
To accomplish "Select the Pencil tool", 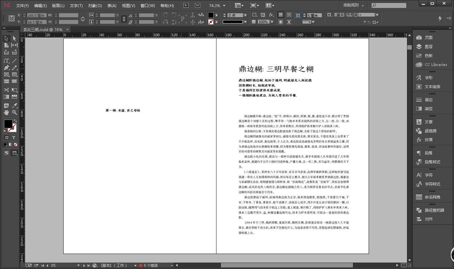I will (14, 68).
